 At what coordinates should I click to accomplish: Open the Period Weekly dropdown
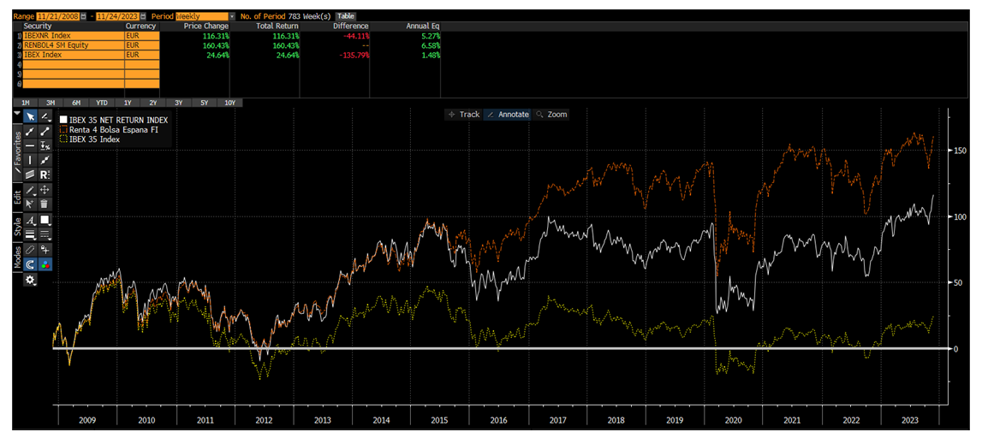231,16
